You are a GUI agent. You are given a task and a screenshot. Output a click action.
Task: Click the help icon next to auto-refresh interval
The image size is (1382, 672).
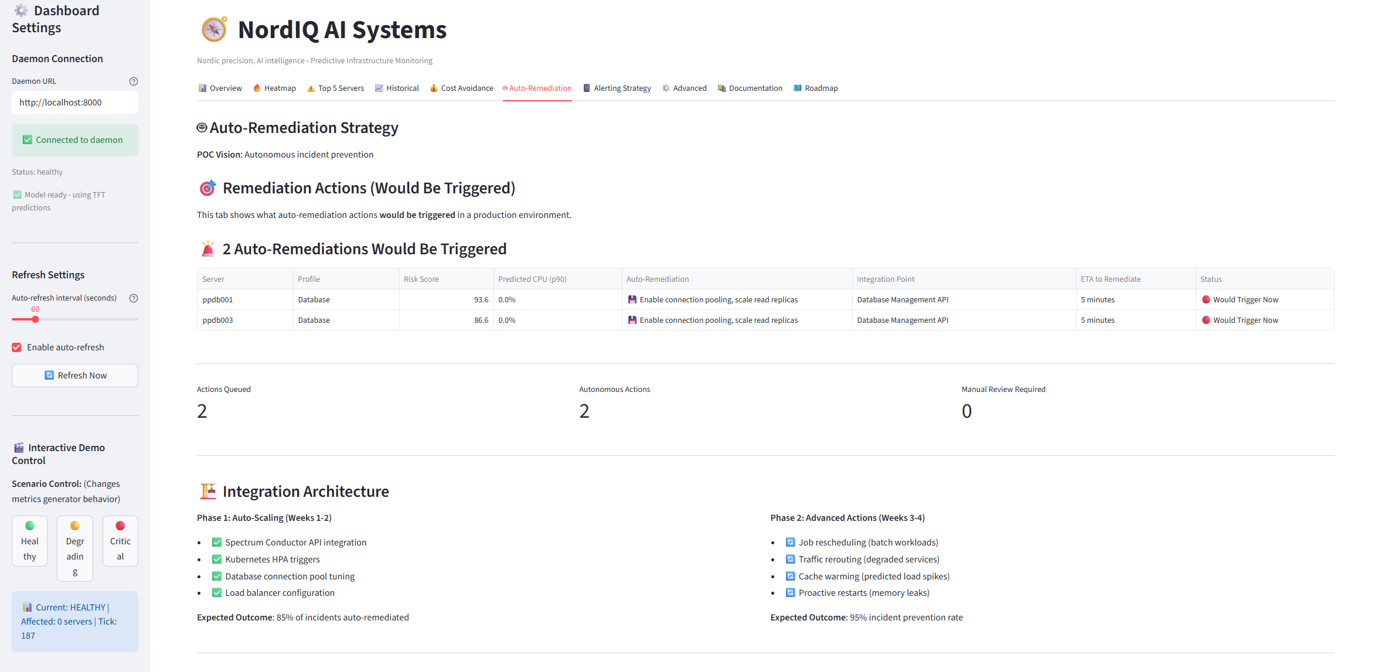point(134,298)
